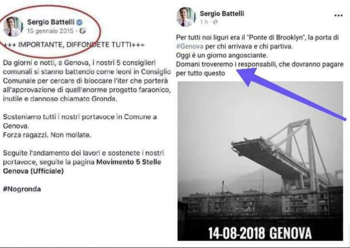Click the 15 gennaio 2015 timestamp

coord(50,31)
